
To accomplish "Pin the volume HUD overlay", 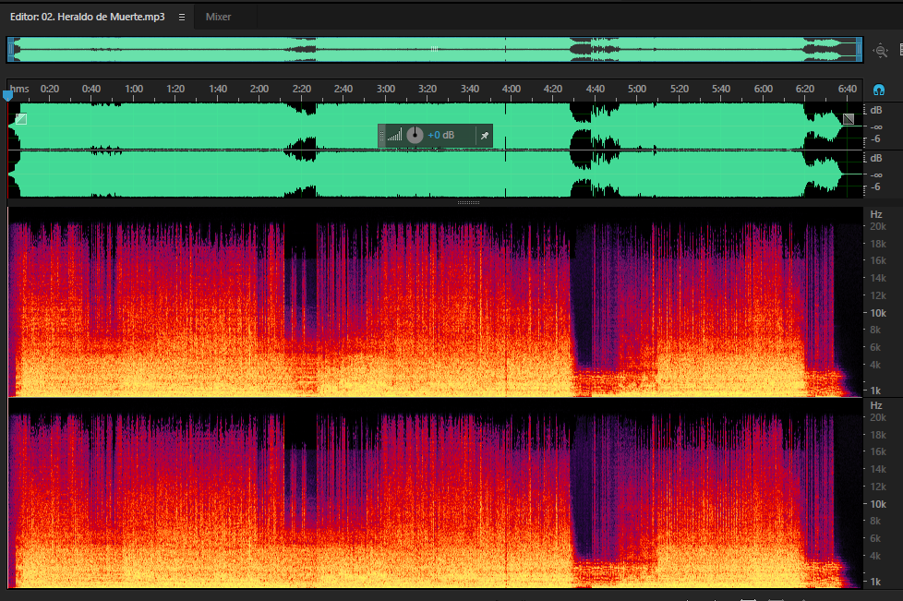I will pyautogui.click(x=485, y=136).
